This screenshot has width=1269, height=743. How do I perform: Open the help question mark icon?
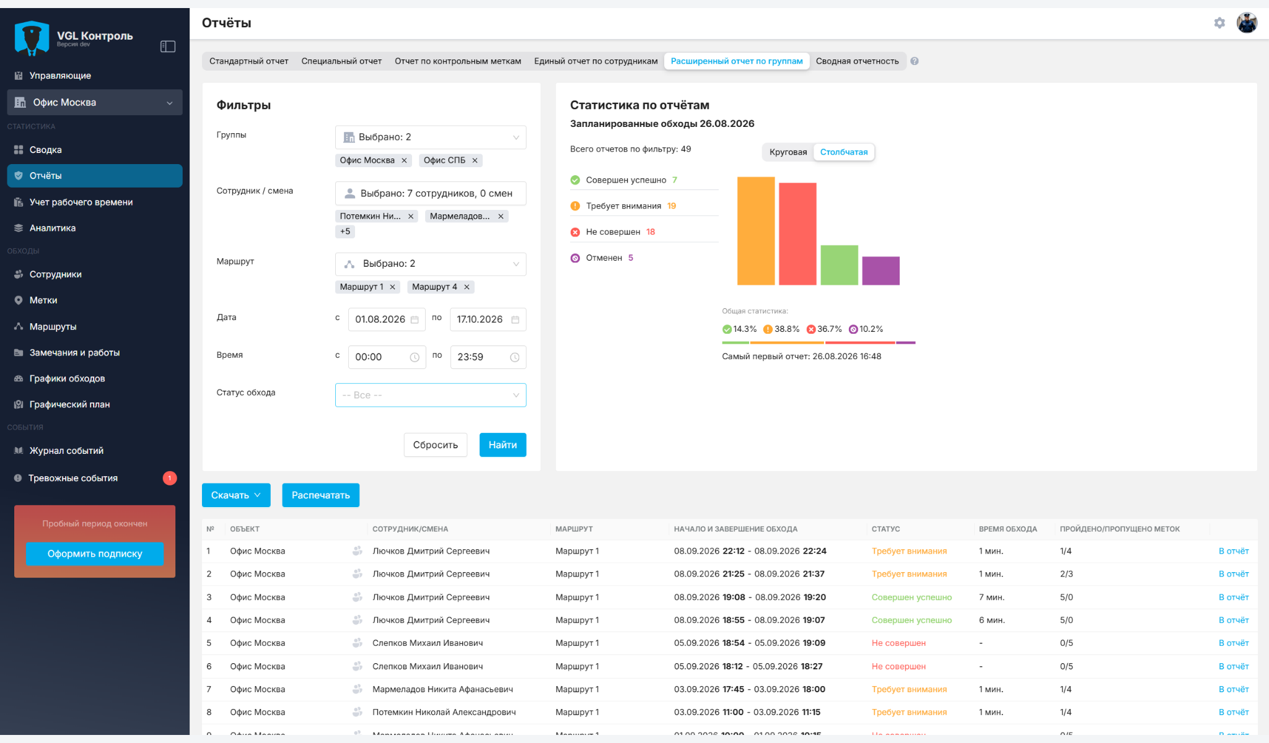(915, 61)
